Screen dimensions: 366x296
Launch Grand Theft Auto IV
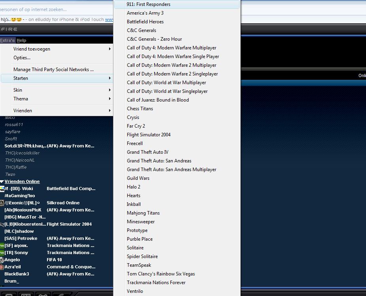tap(177, 152)
